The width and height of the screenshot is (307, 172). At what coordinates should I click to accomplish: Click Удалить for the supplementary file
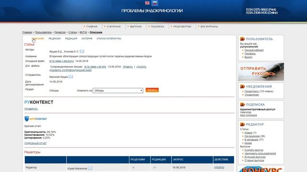(141, 67)
